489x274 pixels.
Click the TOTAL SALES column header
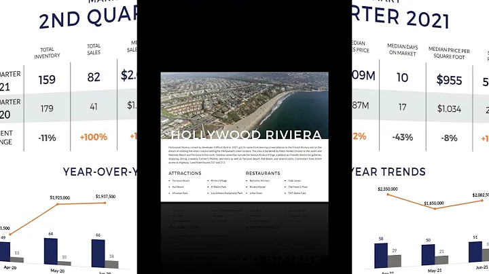tap(94, 50)
